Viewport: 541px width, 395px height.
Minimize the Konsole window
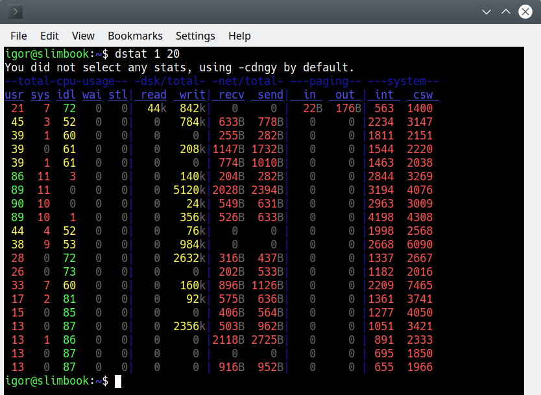(487, 12)
